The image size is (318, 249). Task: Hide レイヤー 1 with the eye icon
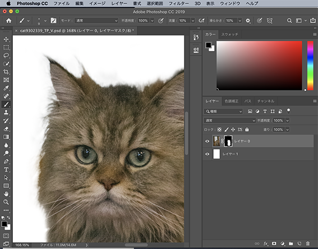tap(207, 154)
